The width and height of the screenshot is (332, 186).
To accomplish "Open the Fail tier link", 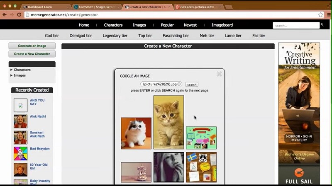I will (259, 36).
